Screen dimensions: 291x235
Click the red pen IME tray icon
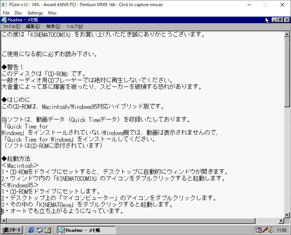(265, 230)
